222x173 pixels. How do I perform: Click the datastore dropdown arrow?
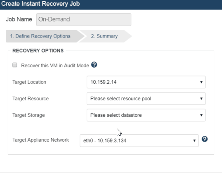(x=201, y=115)
